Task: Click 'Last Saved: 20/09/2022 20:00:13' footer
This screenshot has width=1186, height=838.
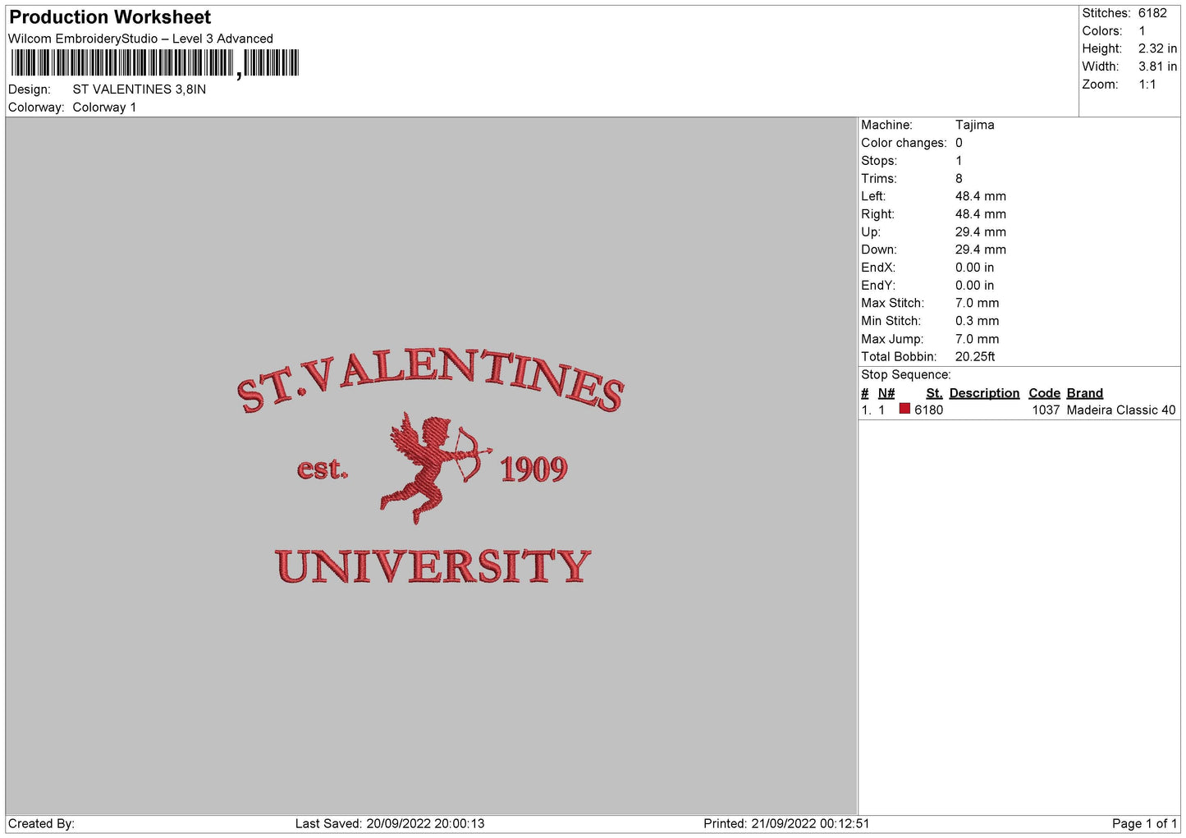Action: click(x=390, y=823)
